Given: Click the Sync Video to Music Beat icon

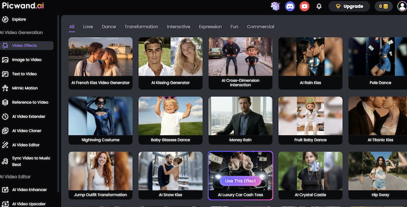Looking at the screenshot, I should [x=5, y=161].
